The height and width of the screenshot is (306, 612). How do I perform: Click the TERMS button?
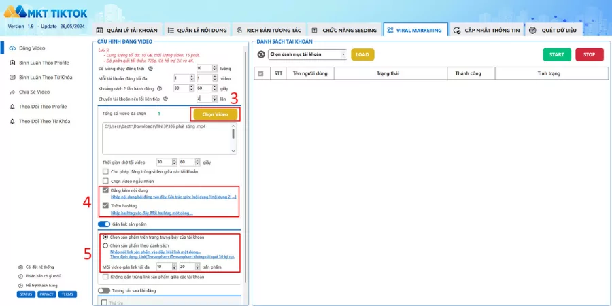point(67,294)
